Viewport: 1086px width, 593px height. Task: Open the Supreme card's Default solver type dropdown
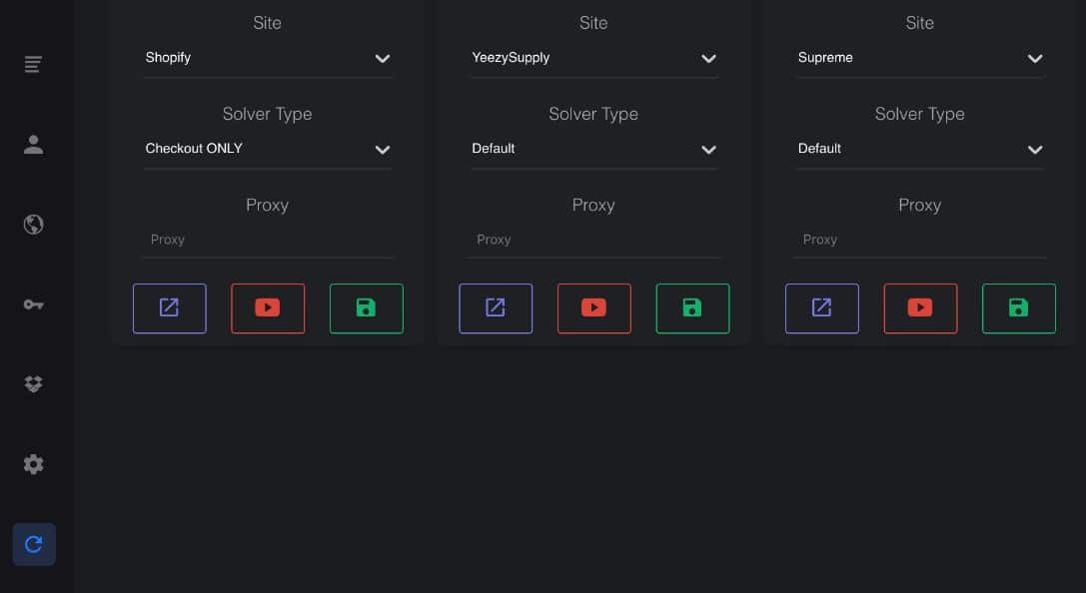point(920,149)
